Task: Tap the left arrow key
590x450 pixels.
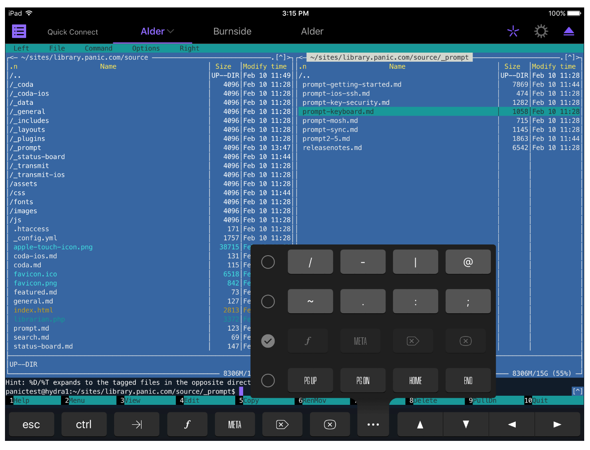Action: (x=512, y=424)
